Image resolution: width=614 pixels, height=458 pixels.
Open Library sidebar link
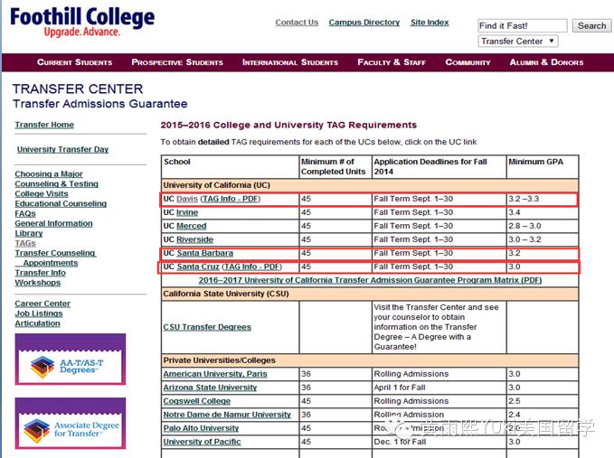tap(29, 233)
